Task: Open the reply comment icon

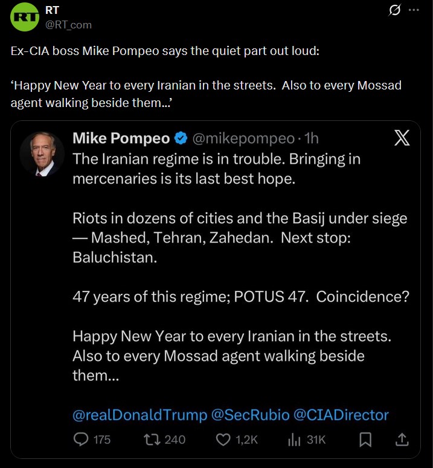Action: click(81, 439)
